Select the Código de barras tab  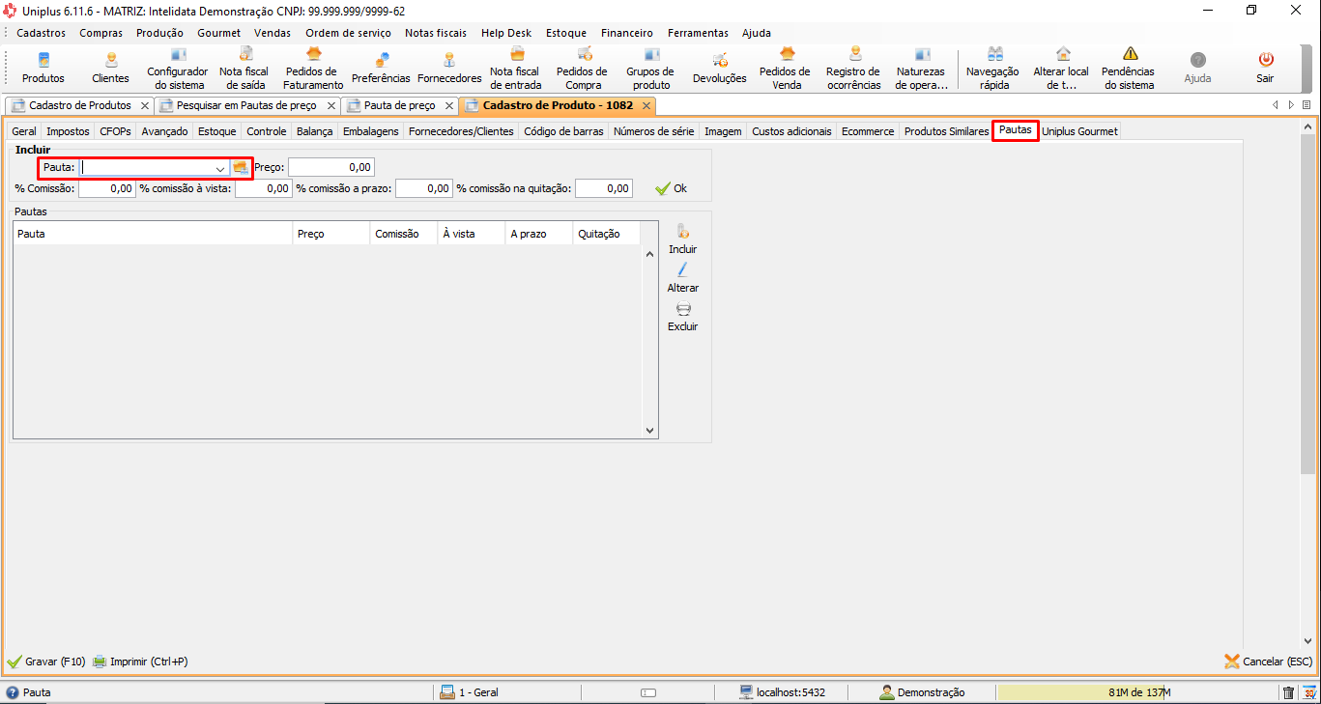(563, 131)
